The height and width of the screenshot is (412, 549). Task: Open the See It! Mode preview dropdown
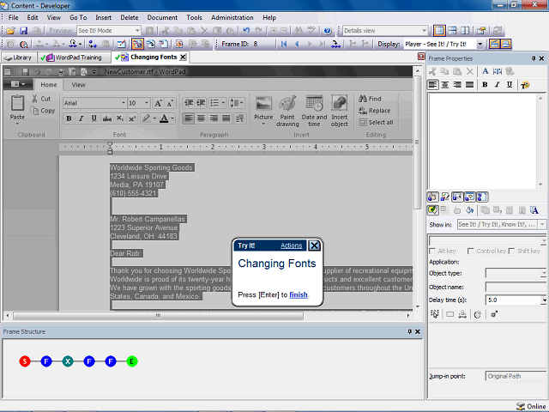(136, 30)
